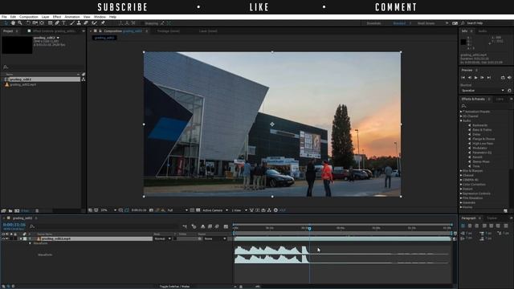Image resolution: width=514 pixels, height=289 pixels.
Task: Click the timeline search magnifier icon
Action: click(x=32, y=226)
